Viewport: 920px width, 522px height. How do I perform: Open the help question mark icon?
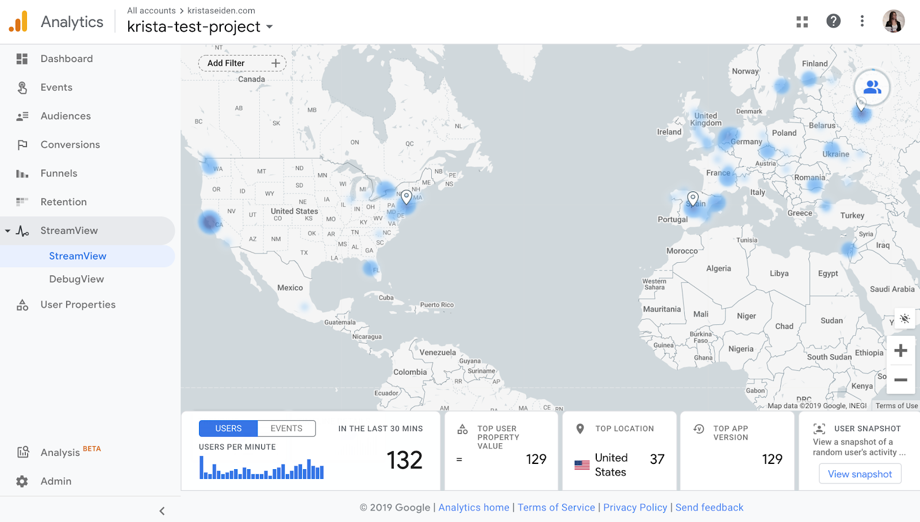(x=833, y=21)
